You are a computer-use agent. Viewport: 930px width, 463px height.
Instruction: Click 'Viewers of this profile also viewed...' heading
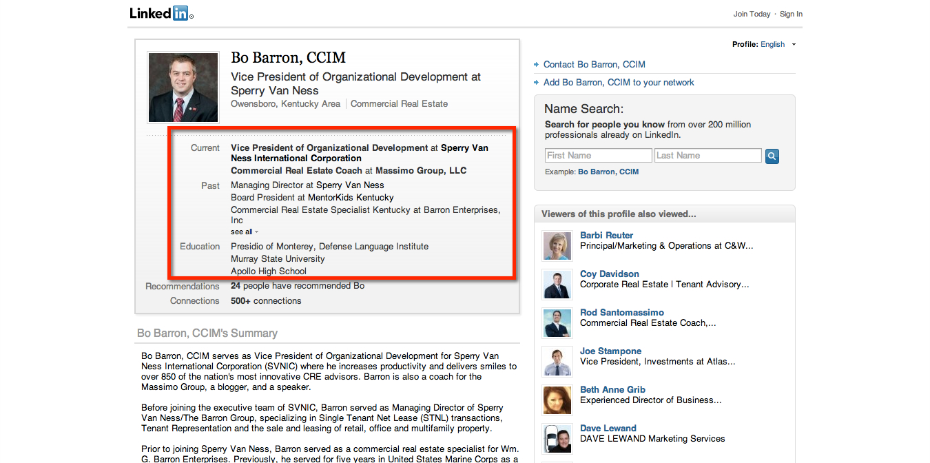click(x=619, y=214)
